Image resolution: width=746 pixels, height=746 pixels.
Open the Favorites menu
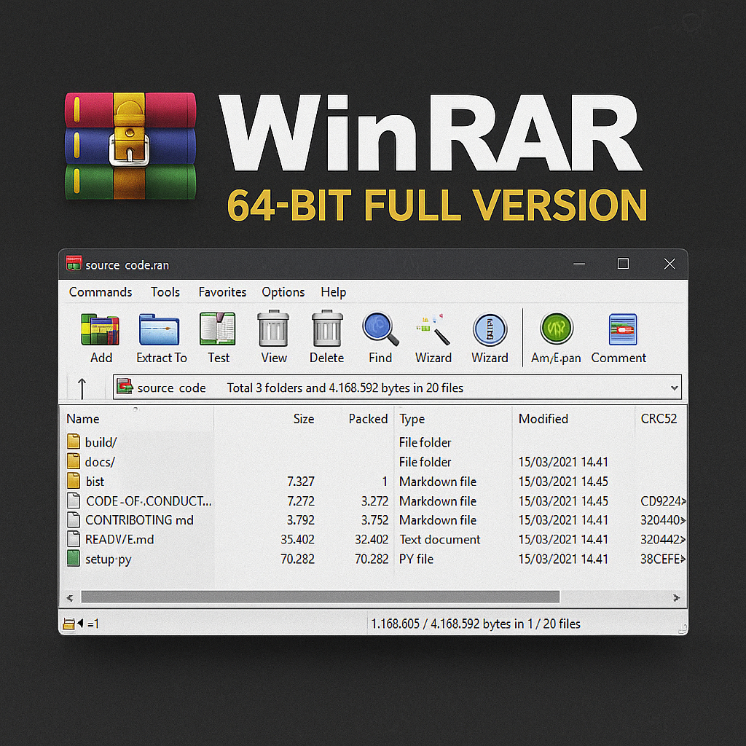[222, 291]
